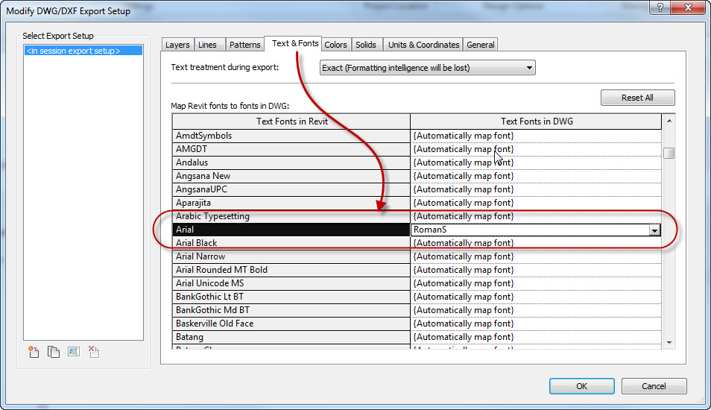The height and width of the screenshot is (410, 711).
Task: Open the General tab
Action: 481,45
